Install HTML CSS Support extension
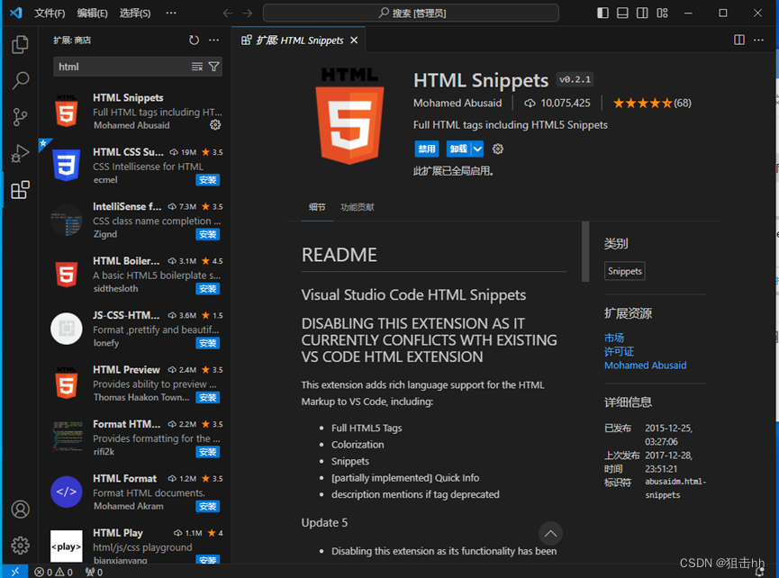The height and width of the screenshot is (578, 779). (x=208, y=180)
